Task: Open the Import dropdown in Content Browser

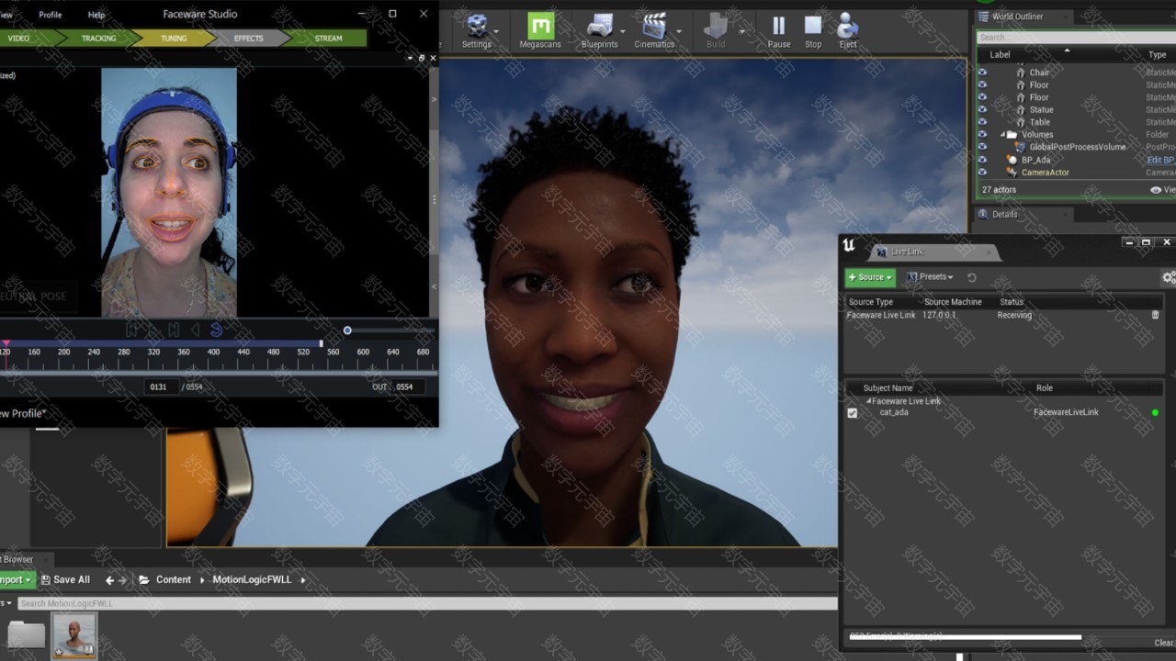Action: coord(16,579)
